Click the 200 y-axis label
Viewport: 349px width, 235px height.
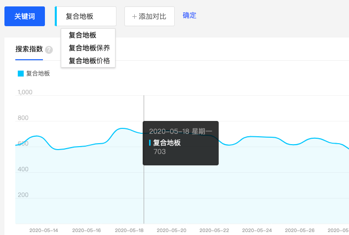[x=22, y=195]
